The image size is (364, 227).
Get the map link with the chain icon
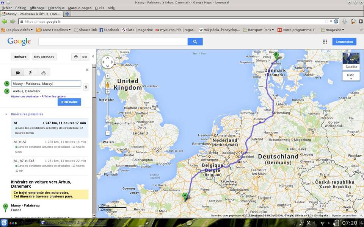click(x=85, y=57)
